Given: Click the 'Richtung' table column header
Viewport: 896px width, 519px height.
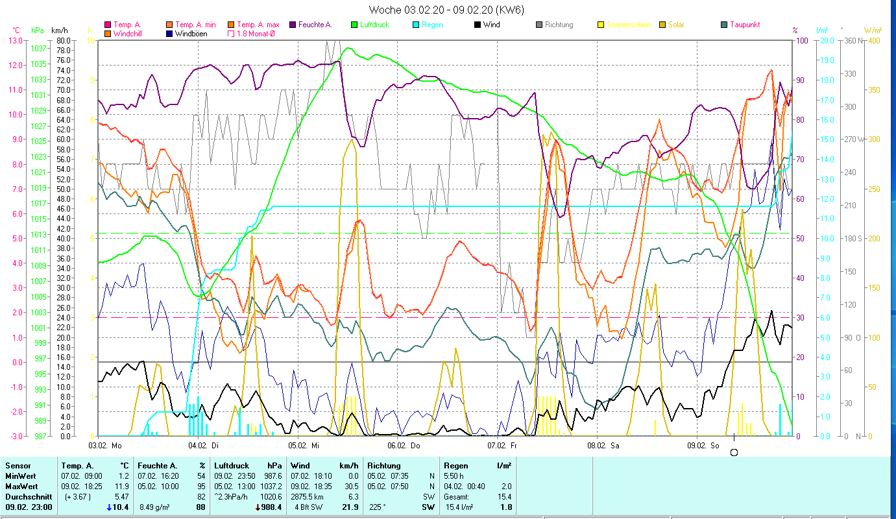Looking at the screenshot, I should 383,466.
